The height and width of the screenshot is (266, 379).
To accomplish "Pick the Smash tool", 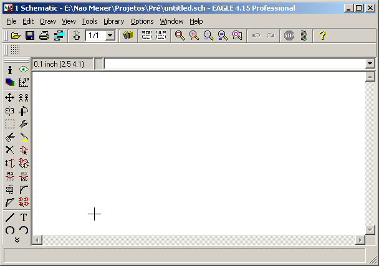I will (x=10, y=189).
